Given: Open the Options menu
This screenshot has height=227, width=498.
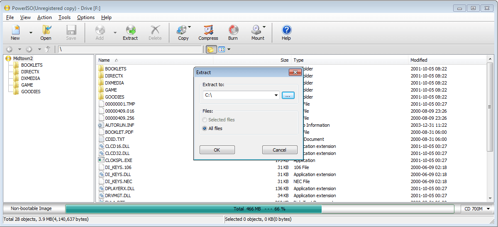Looking at the screenshot, I should (86, 17).
